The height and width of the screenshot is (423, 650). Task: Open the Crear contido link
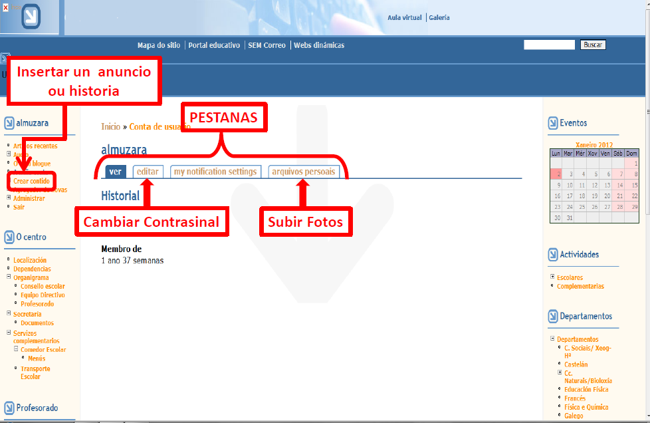pyautogui.click(x=31, y=181)
